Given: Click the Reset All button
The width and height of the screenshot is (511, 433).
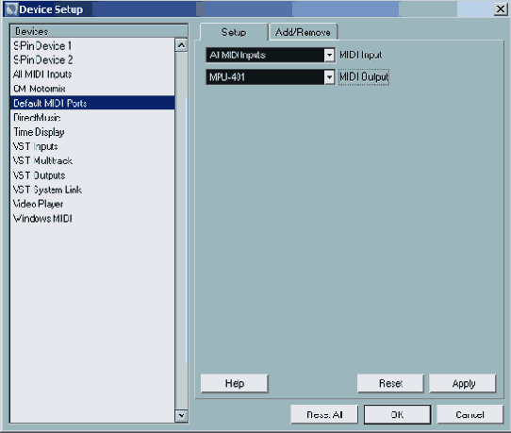Looking at the screenshot, I should tap(324, 414).
